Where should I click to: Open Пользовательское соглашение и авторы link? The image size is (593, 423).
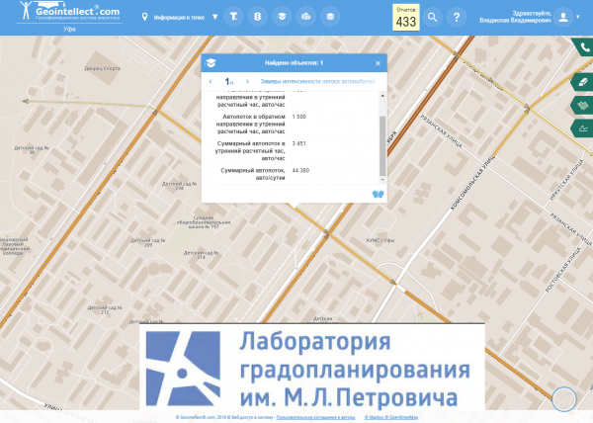coord(316,417)
